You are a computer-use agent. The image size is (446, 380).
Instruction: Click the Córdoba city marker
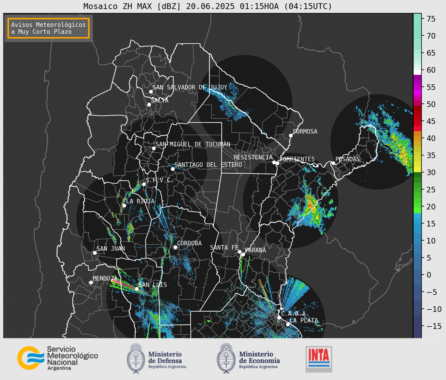pos(175,247)
